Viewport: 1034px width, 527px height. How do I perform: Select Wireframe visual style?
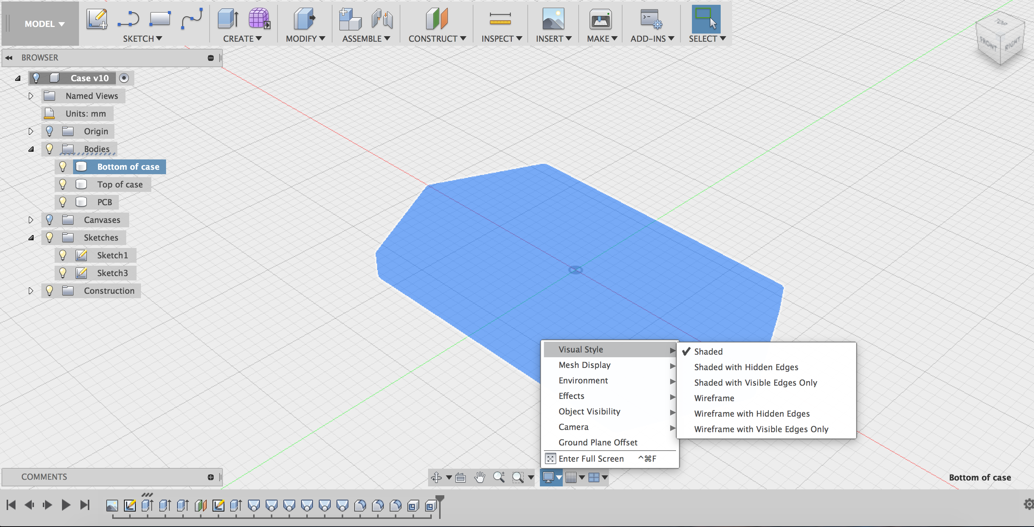point(714,398)
